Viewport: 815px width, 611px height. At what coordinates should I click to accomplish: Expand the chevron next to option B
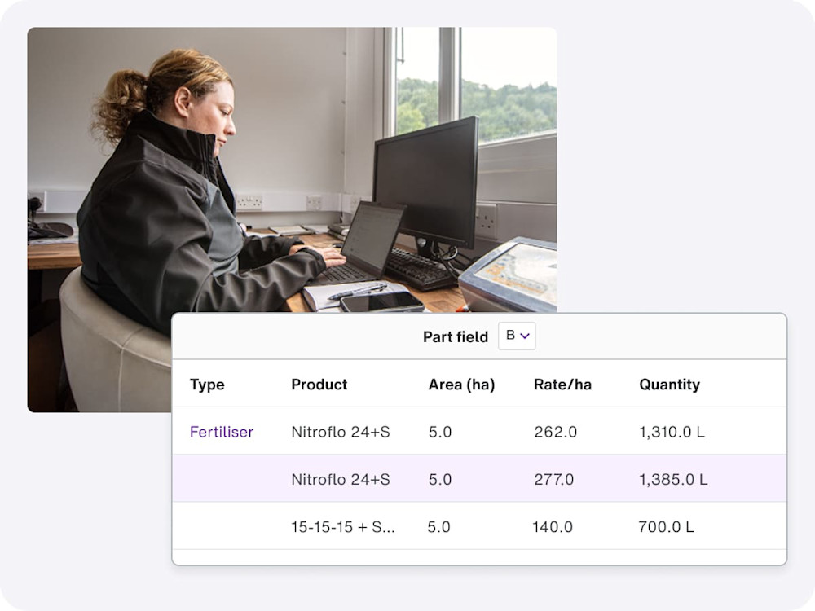(x=526, y=336)
